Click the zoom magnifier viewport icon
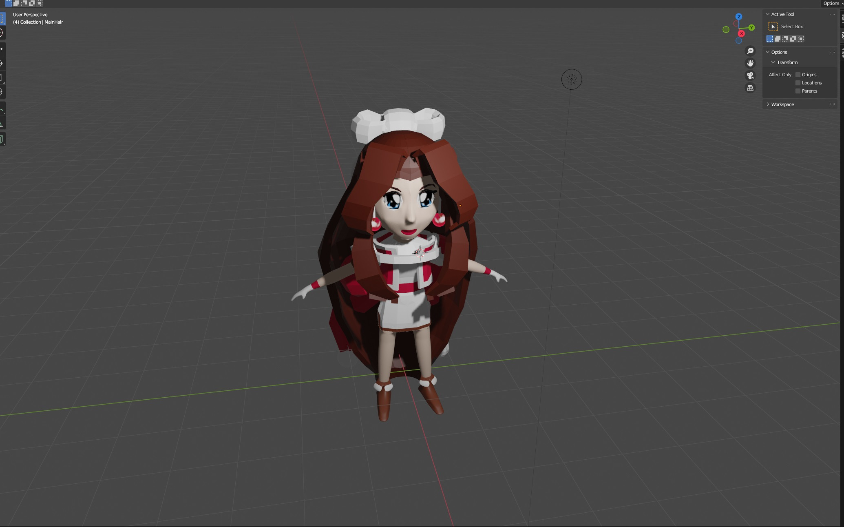844x527 pixels. click(750, 51)
